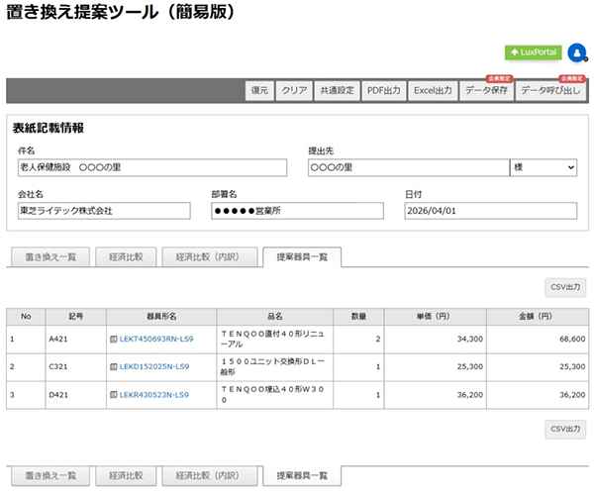Click the Excel出力 button
The image size is (594, 493).
tap(433, 91)
